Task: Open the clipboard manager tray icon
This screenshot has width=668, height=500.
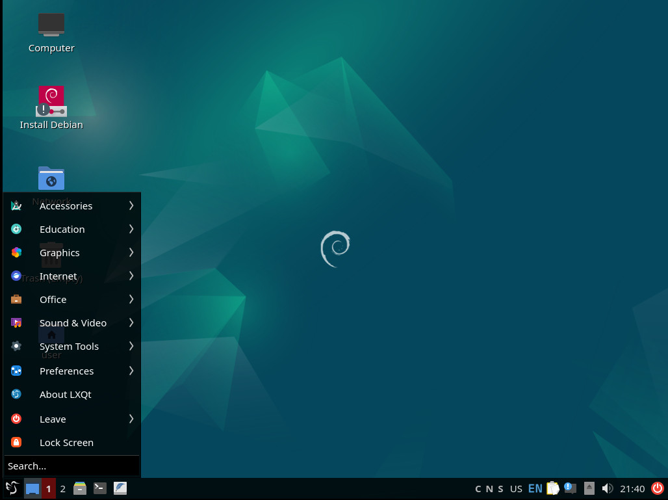Action: pyautogui.click(x=553, y=488)
